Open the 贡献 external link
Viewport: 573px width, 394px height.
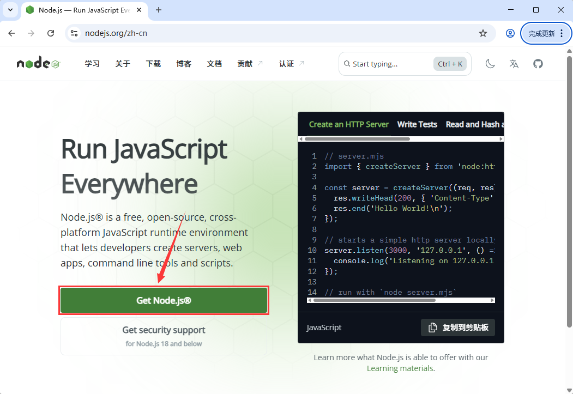250,64
